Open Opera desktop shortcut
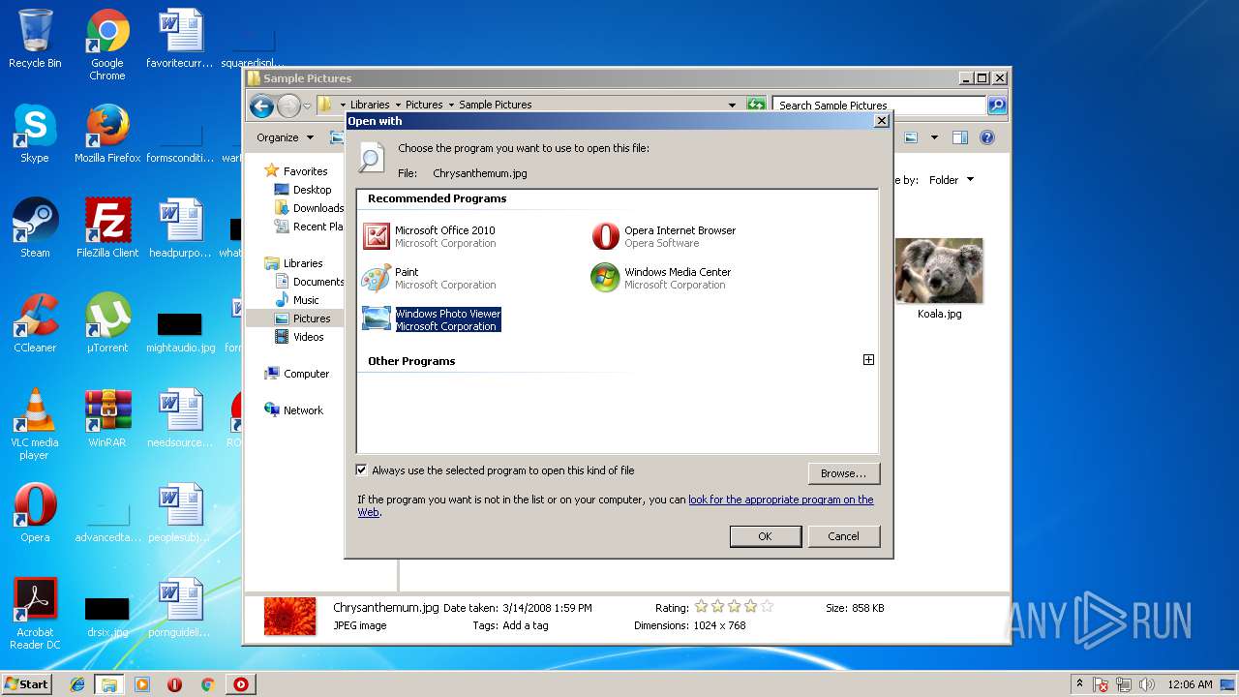The image size is (1239, 697). [35, 513]
